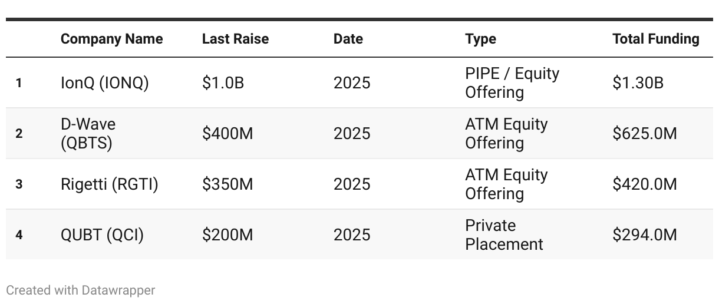Click the Total Funding column header
719x304 pixels.
[655, 39]
